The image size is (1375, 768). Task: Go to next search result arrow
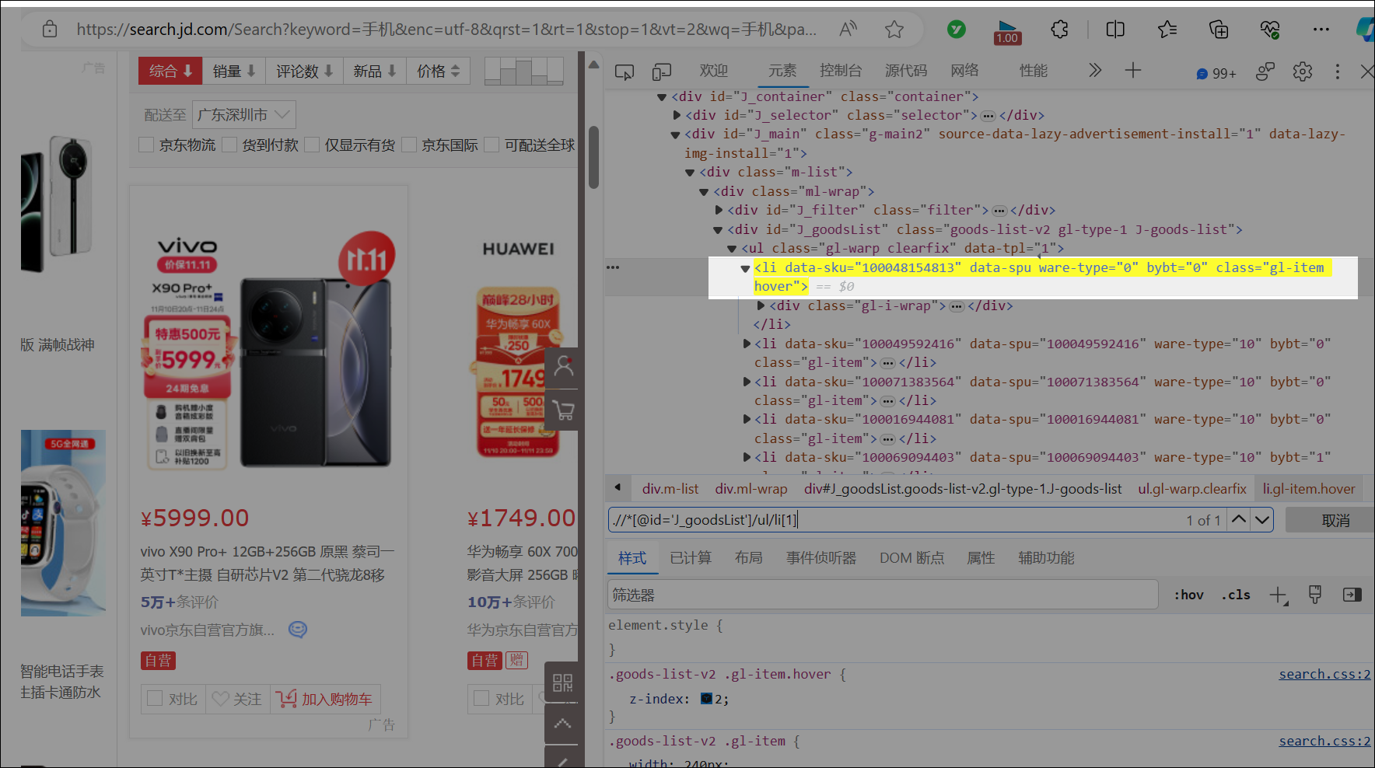[x=1261, y=520]
